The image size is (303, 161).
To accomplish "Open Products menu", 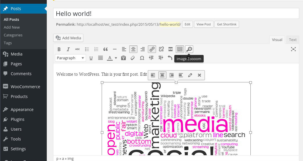I will tap(23, 97).
